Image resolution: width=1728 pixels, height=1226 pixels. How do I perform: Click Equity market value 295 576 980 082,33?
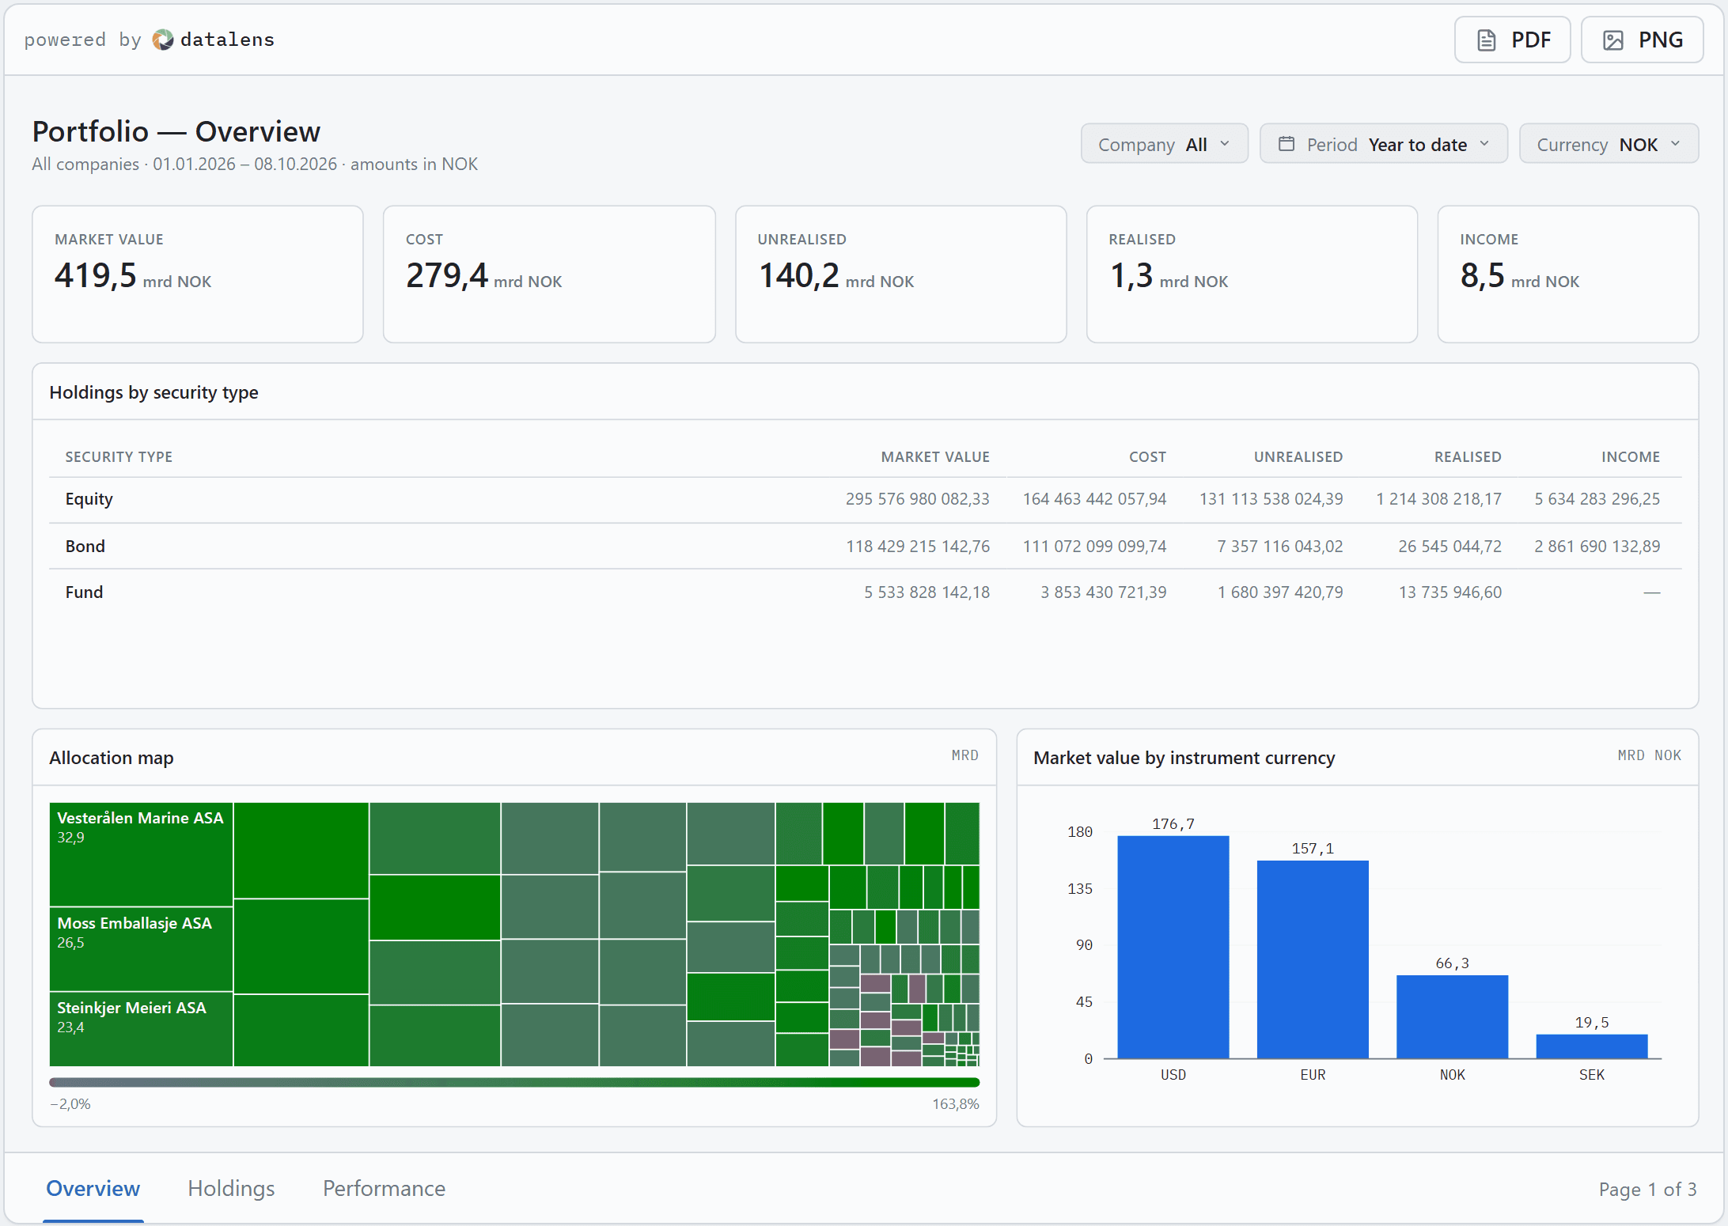tap(917, 499)
